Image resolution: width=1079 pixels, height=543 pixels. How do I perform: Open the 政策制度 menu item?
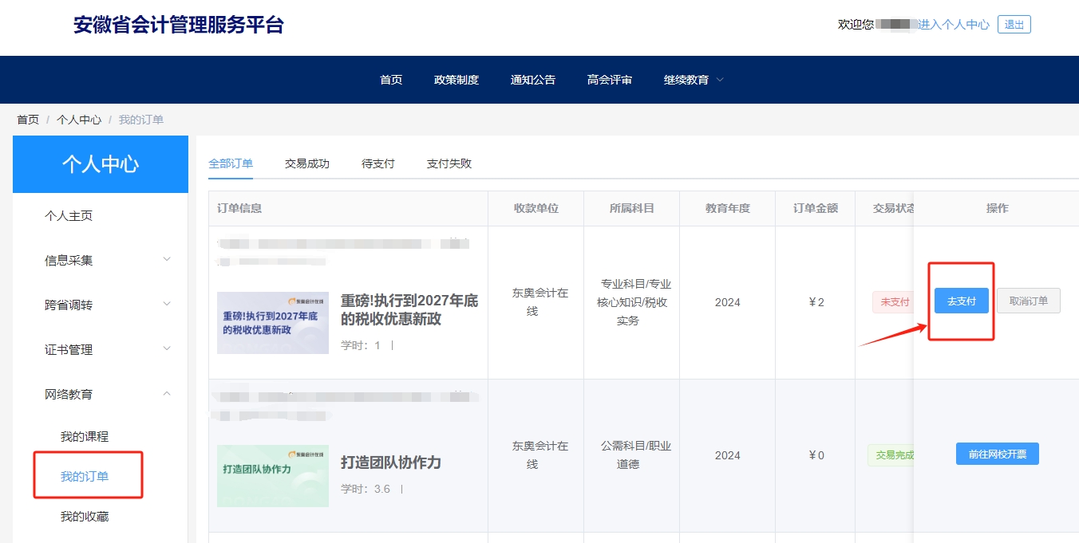point(456,79)
